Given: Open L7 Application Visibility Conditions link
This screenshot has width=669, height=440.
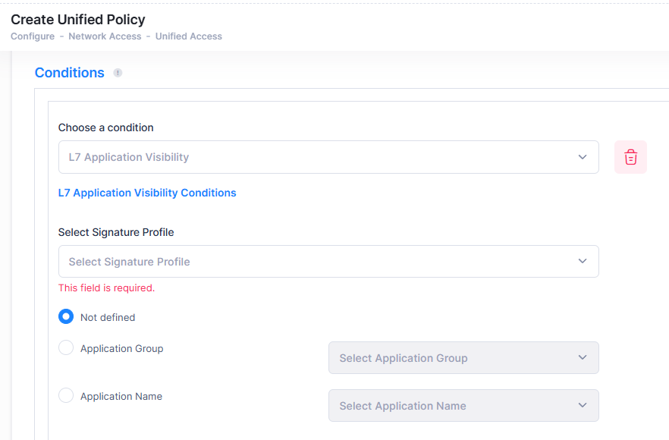Looking at the screenshot, I should (x=147, y=193).
